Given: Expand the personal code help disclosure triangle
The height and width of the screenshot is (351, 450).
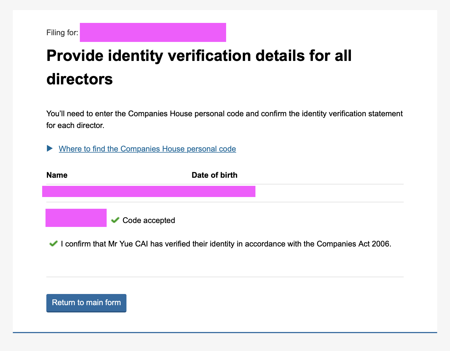Looking at the screenshot, I should pos(50,148).
